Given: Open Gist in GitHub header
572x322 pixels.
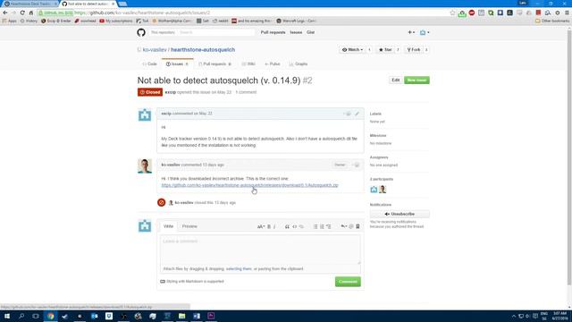Looking at the screenshot, I should [x=310, y=32].
